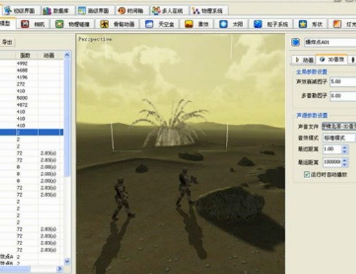Select the 天空盒 skybox tool

click(x=160, y=24)
